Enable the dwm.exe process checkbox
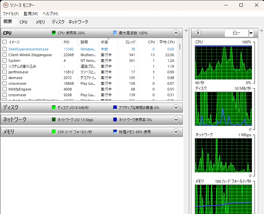Screen dimensions: 264x214 [x=5, y=78]
